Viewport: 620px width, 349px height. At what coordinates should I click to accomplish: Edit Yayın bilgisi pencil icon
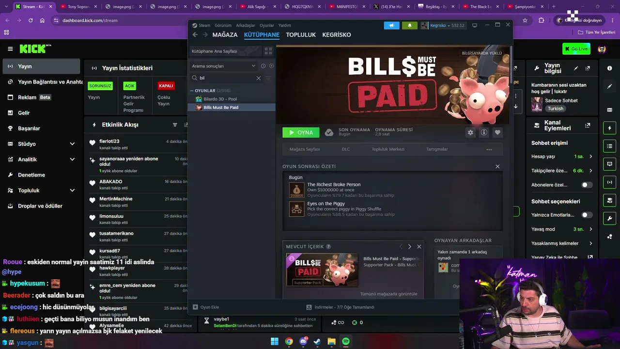pyautogui.click(x=576, y=68)
